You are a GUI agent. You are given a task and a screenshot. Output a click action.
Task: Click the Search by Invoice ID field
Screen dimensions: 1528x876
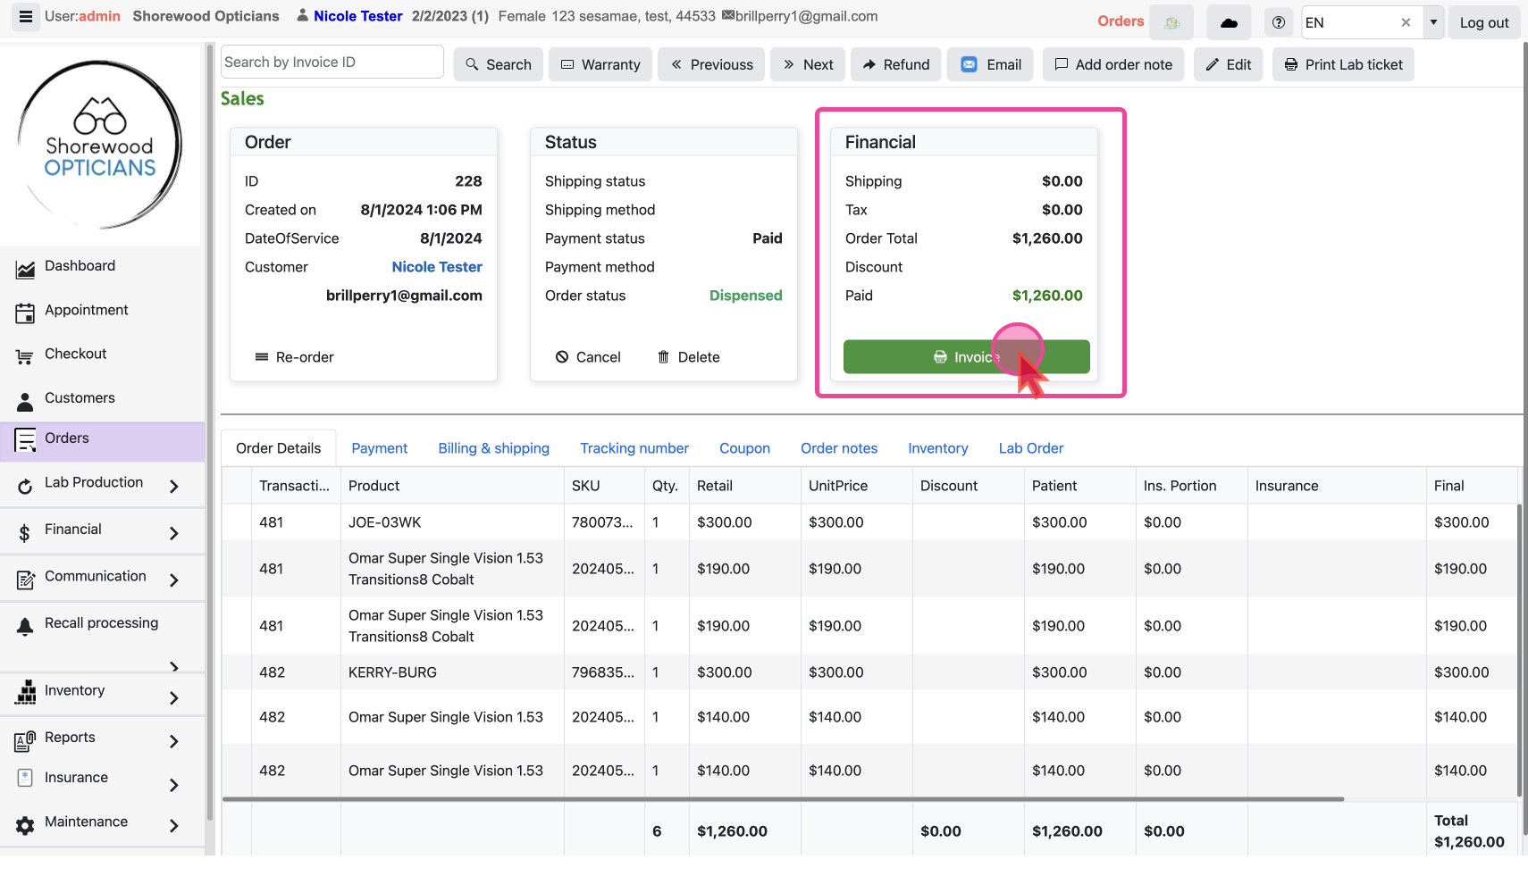click(x=332, y=62)
